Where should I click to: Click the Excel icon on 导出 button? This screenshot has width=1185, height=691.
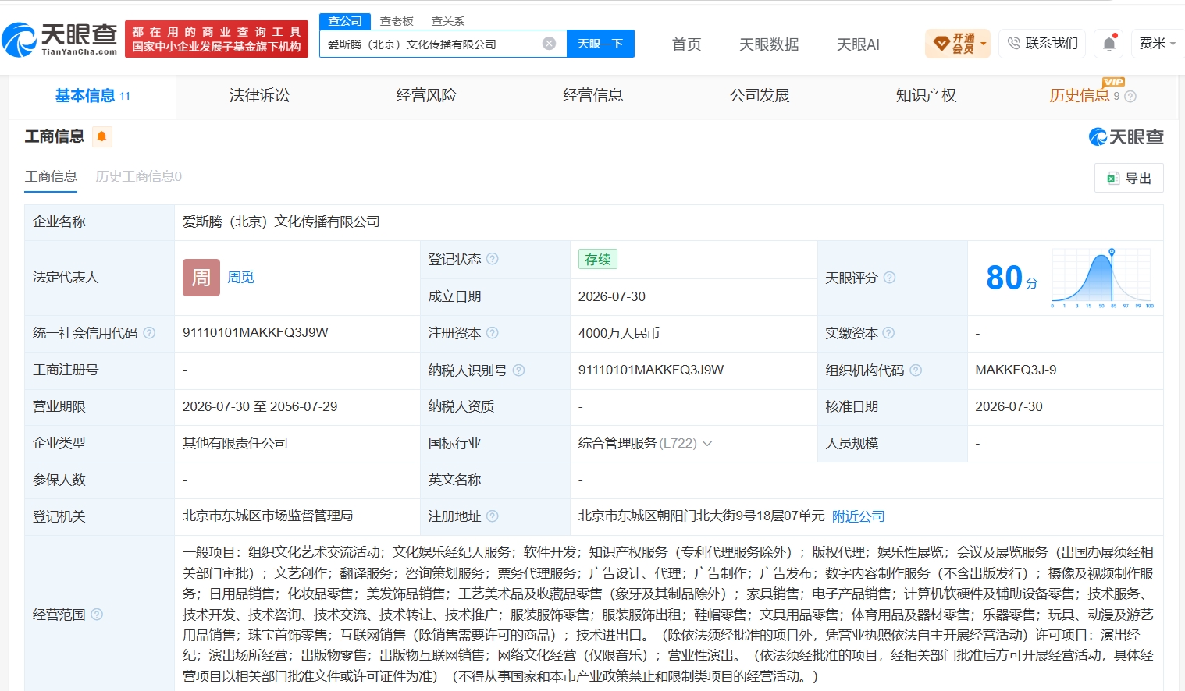[1113, 179]
